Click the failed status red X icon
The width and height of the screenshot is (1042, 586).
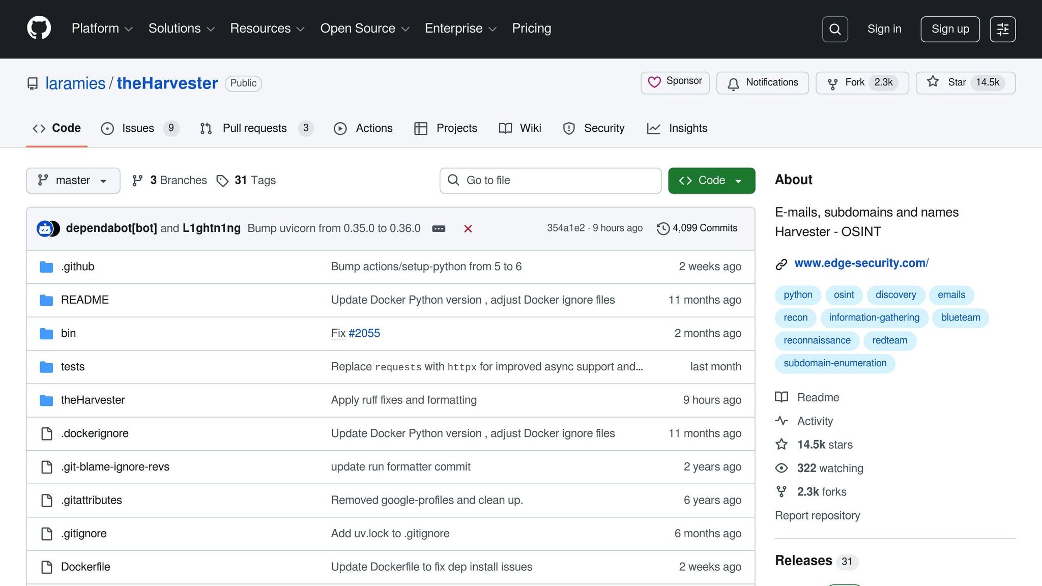[468, 229]
